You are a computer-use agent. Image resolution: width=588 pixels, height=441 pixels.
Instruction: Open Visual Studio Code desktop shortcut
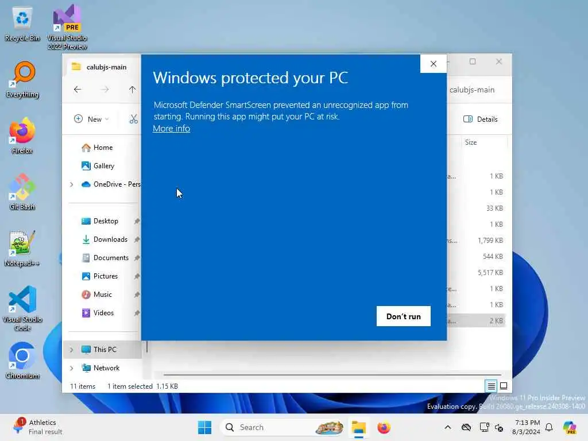pos(22,308)
